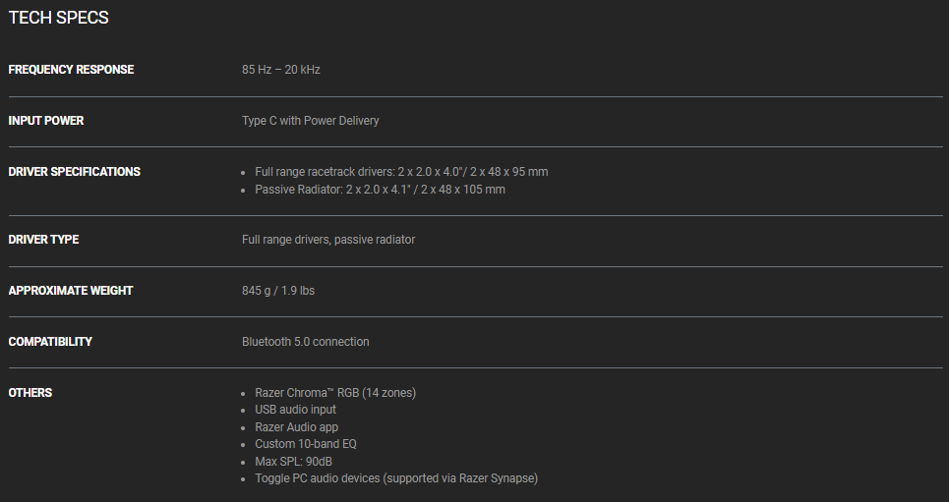Select the FREQUENCY RESPONSE label
This screenshot has width=949, height=502.
(x=71, y=70)
